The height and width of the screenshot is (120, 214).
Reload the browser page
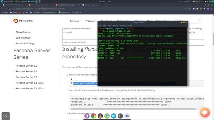tap(10, 9)
